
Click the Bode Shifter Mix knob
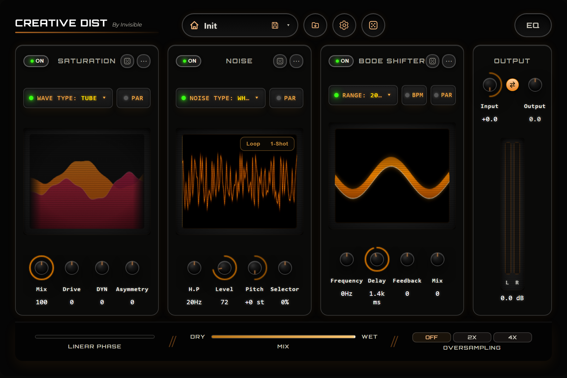(438, 259)
